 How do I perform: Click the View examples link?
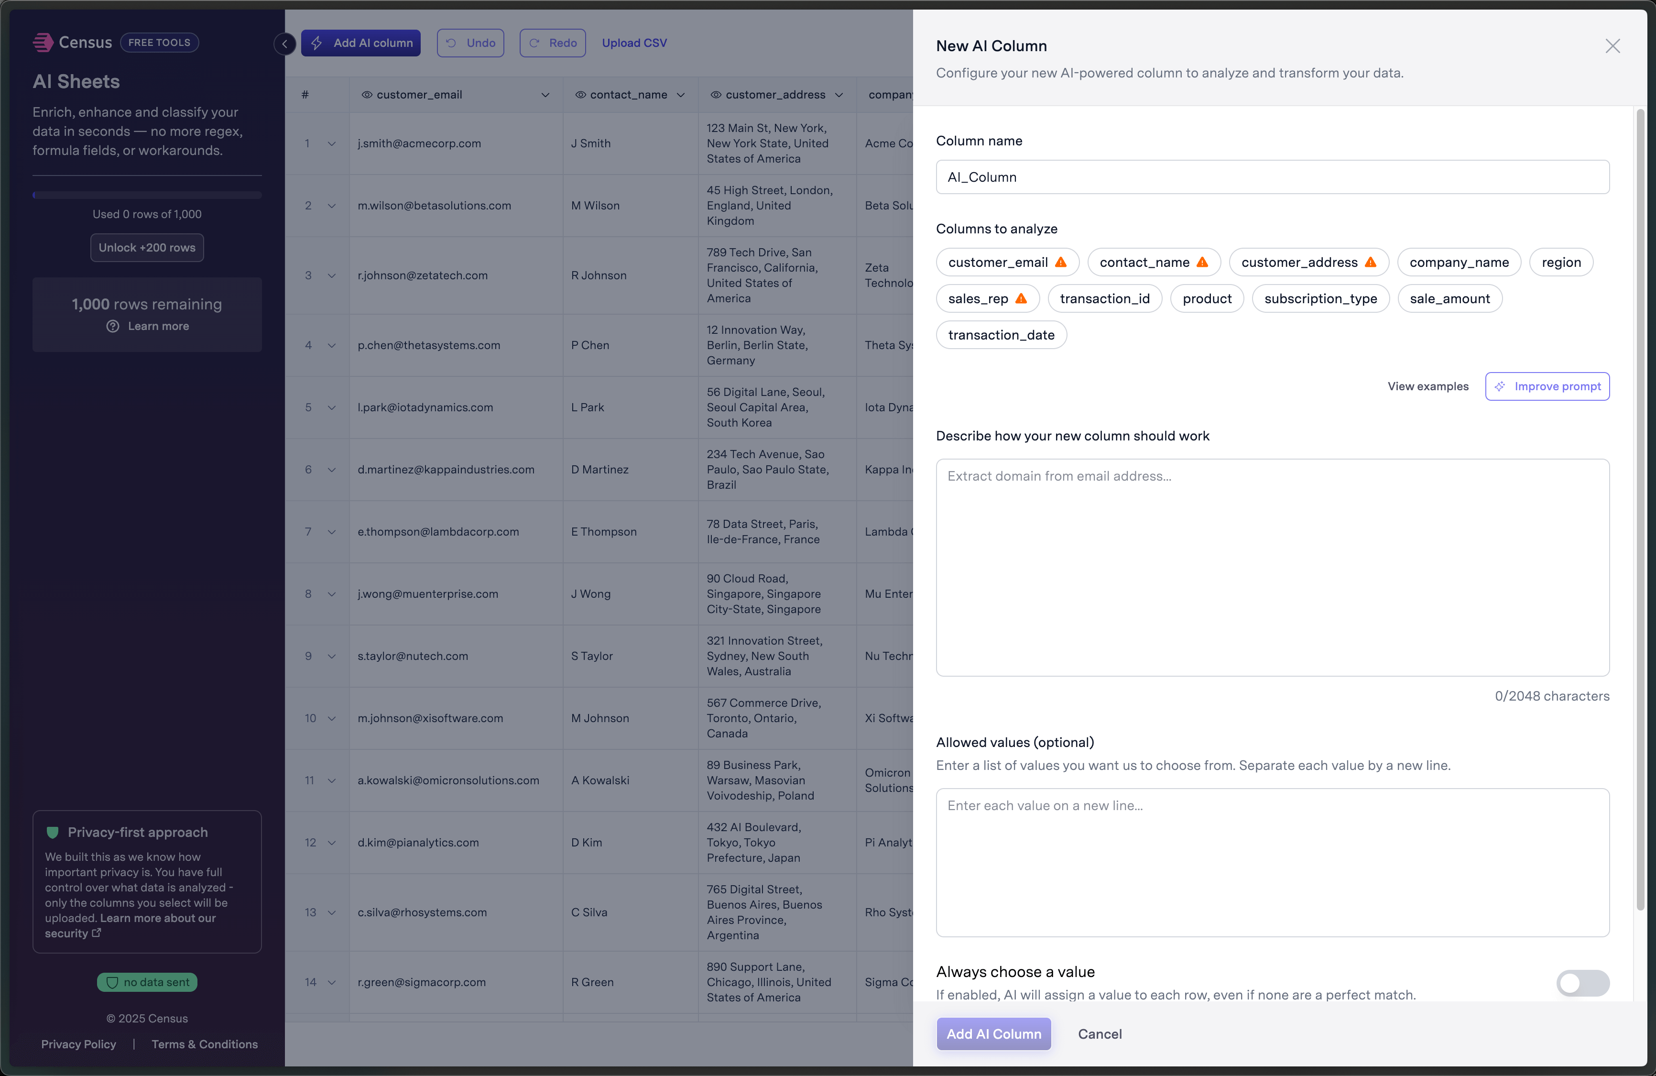1428,386
